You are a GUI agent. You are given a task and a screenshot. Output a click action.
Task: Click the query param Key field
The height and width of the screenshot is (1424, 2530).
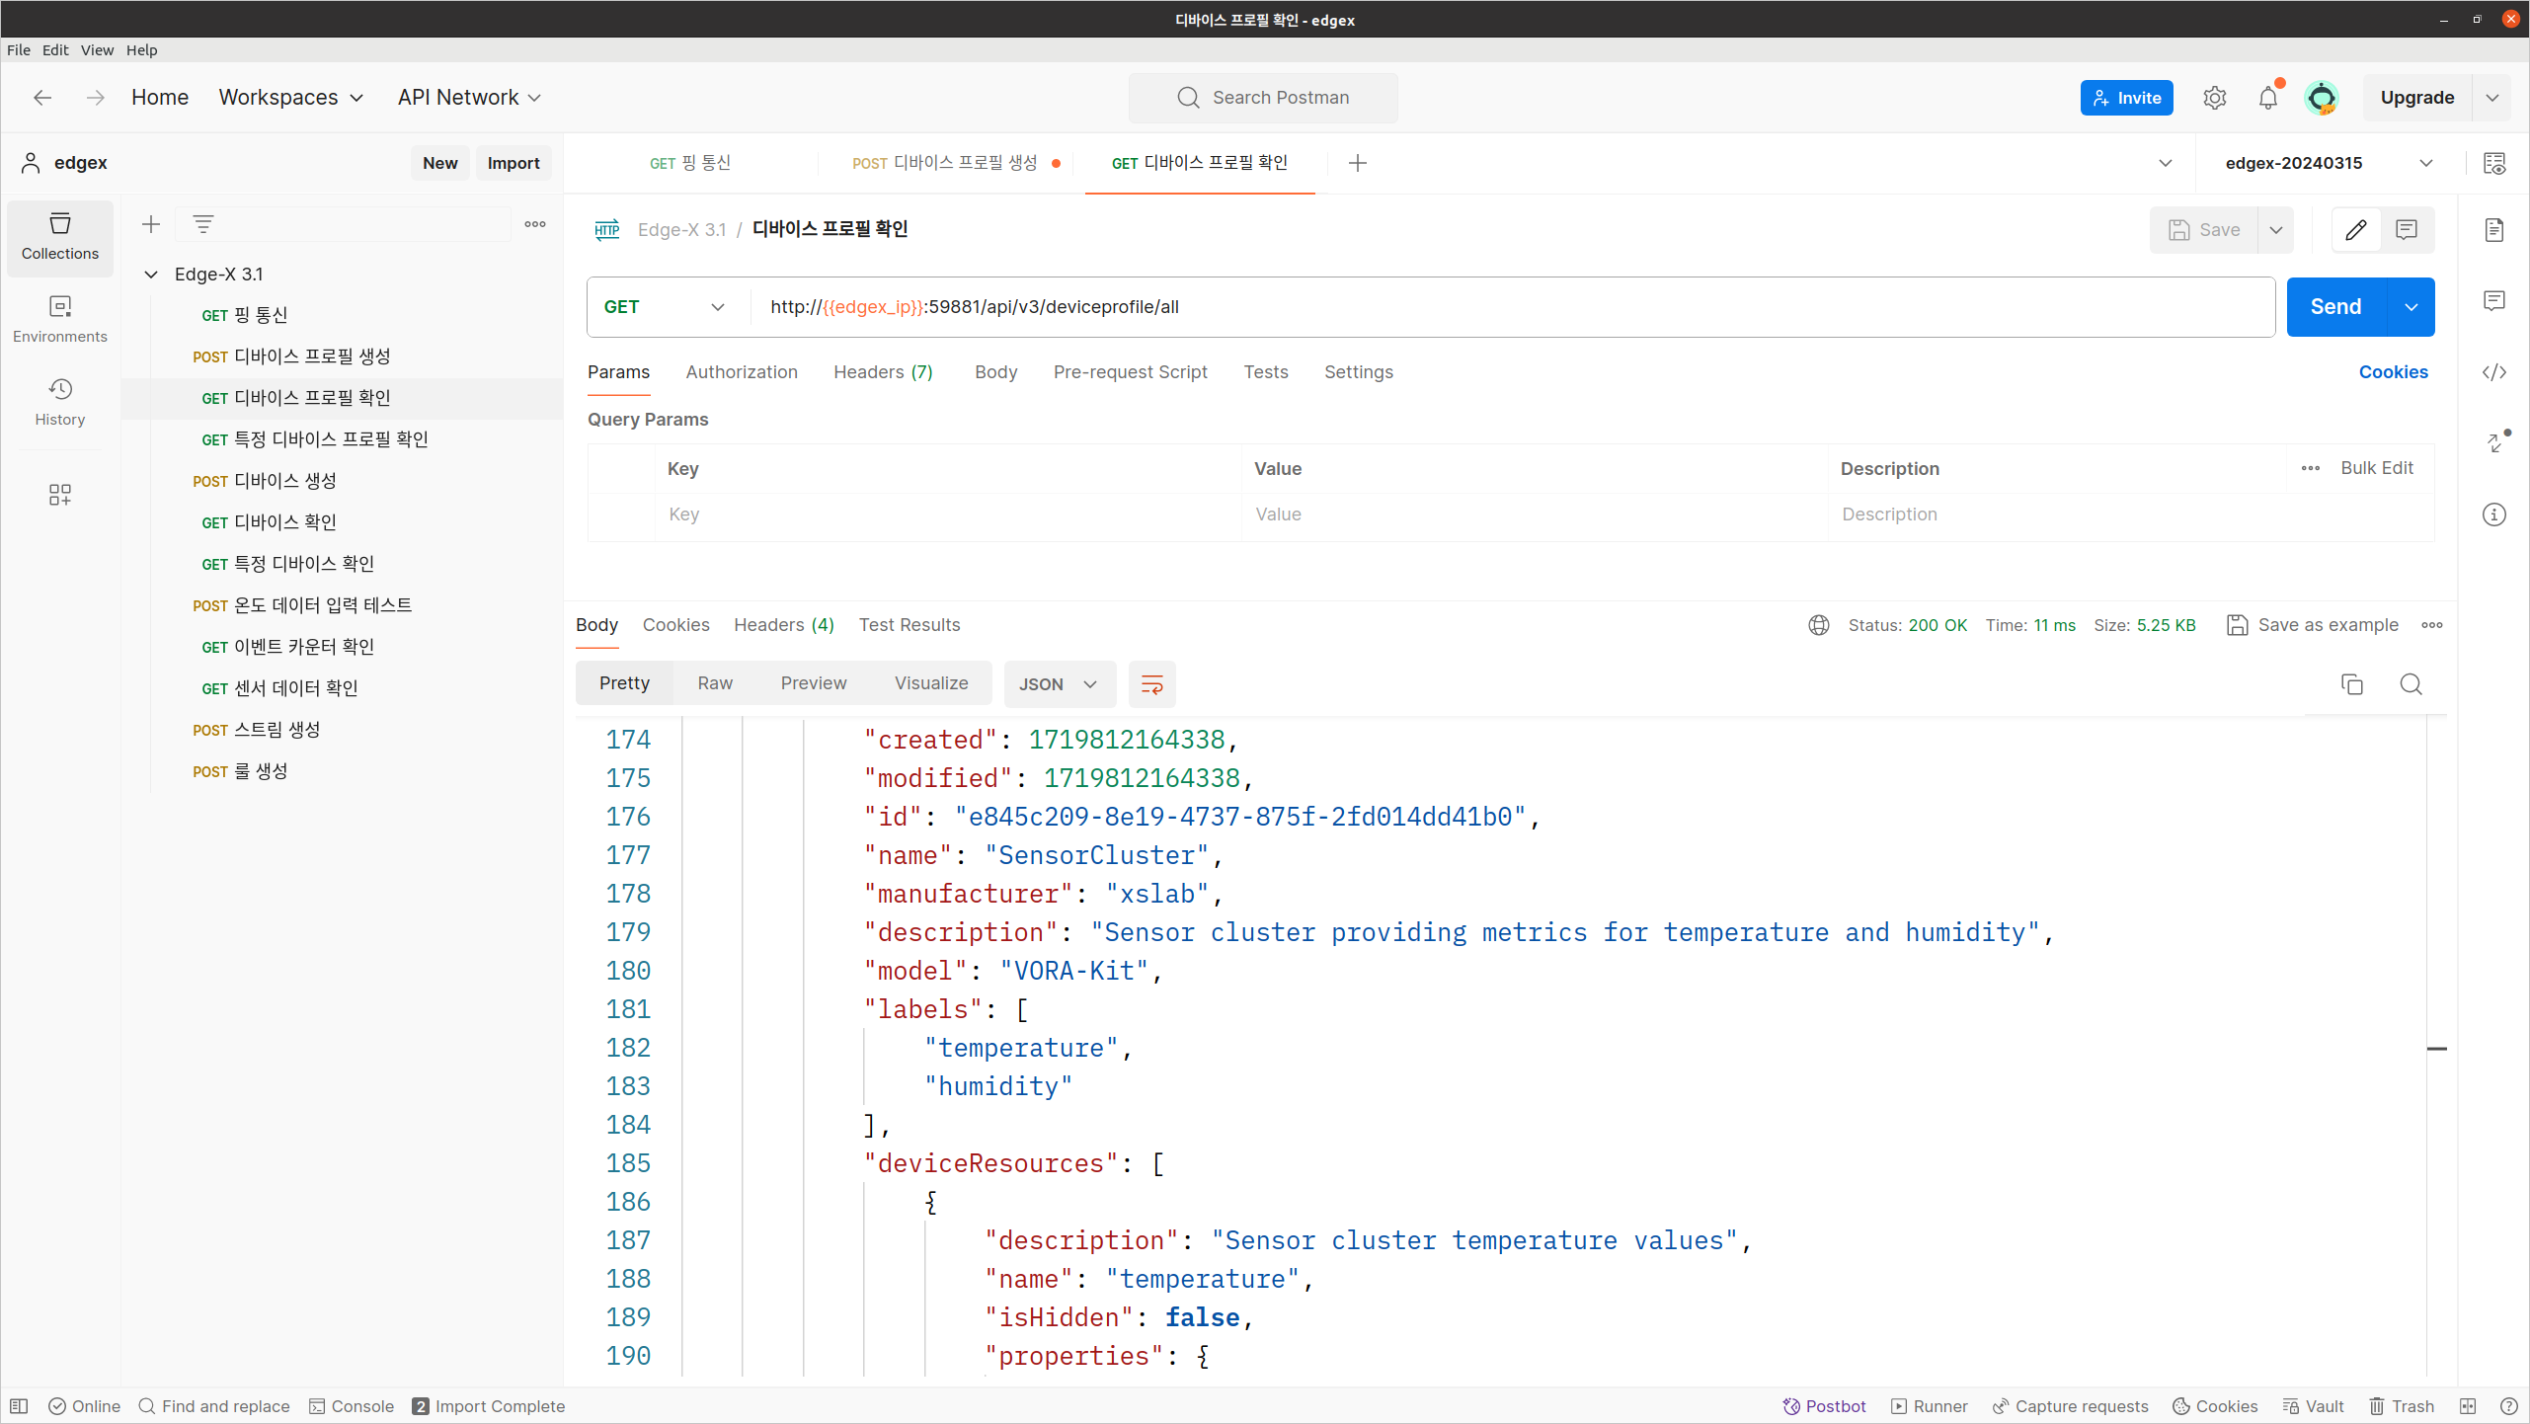pyautogui.click(x=947, y=514)
